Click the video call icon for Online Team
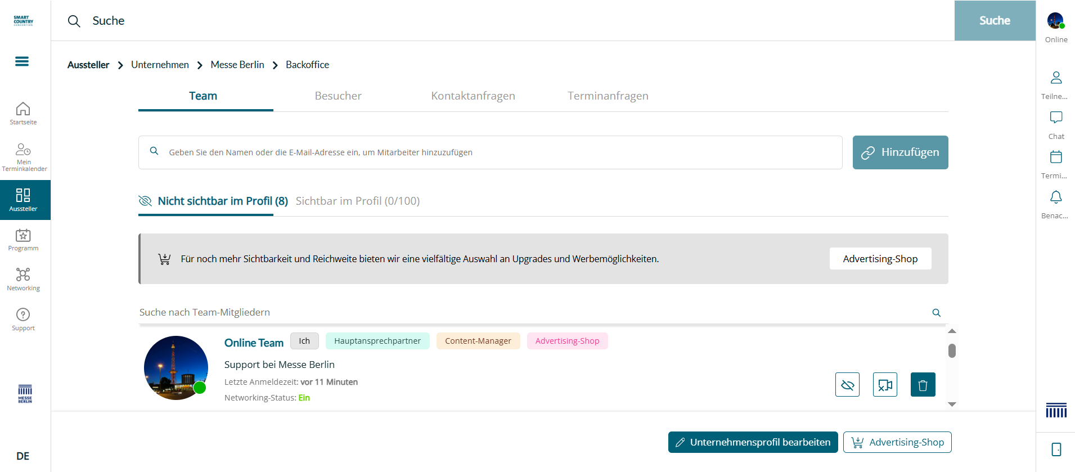1075x472 pixels. tap(885, 385)
